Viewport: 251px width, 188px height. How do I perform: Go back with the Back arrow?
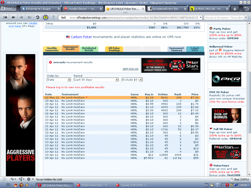coord(14,17)
